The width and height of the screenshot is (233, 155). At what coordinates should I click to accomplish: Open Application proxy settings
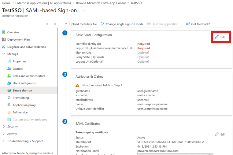pos(24,105)
